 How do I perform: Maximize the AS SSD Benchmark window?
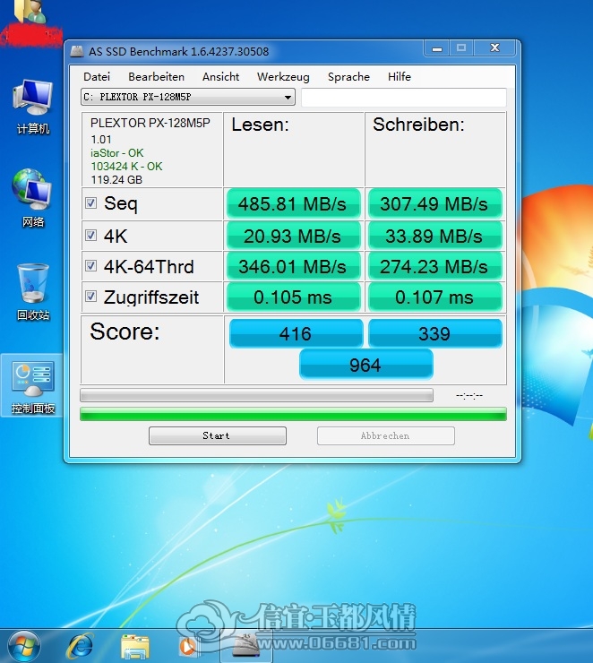tap(461, 48)
